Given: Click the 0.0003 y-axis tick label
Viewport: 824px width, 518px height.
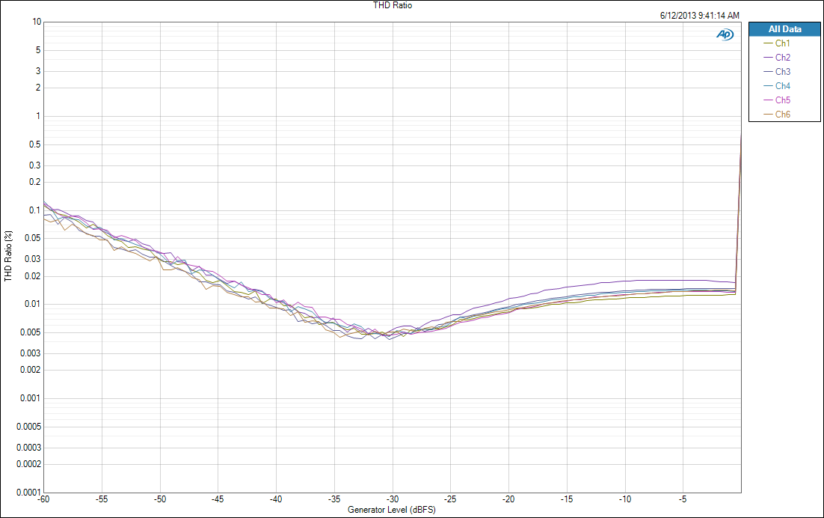Looking at the screenshot, I should coord(29,448).
